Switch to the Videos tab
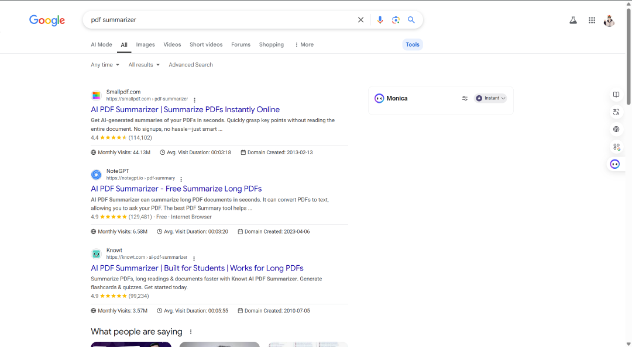The height and width of the screenshot is (347, 632). 172,44
